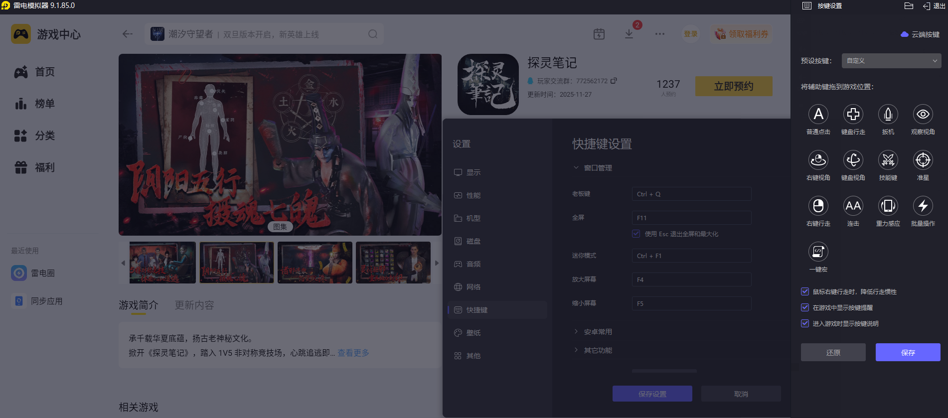Open 云端按键 cloud key mappings
This screenshot has width=948, height=418.
click(x=920, y=34)
